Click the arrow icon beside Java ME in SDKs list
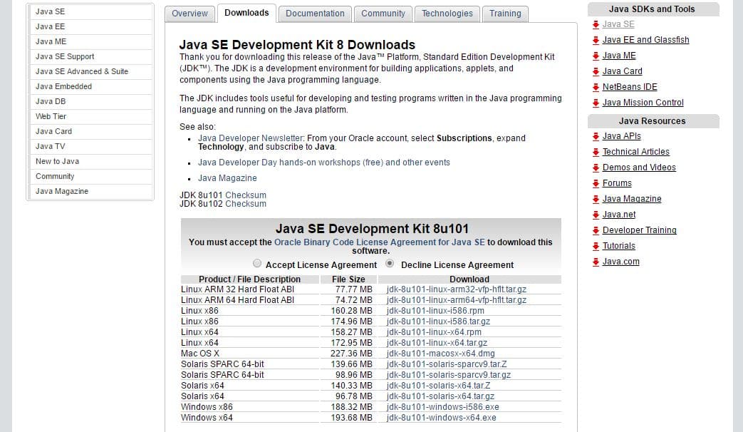743x432 pixels. point(596,56)
